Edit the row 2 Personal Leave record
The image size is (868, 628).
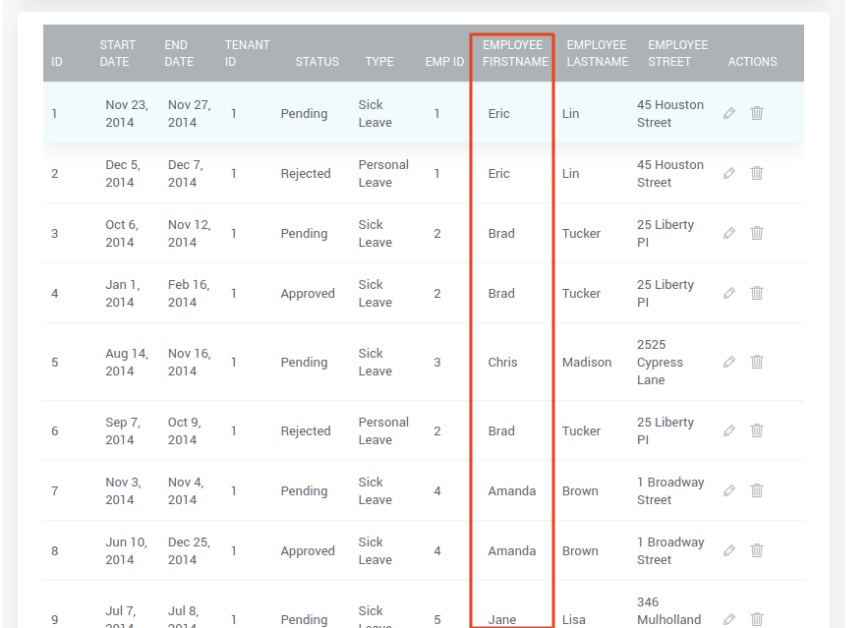tap(729, 173)
